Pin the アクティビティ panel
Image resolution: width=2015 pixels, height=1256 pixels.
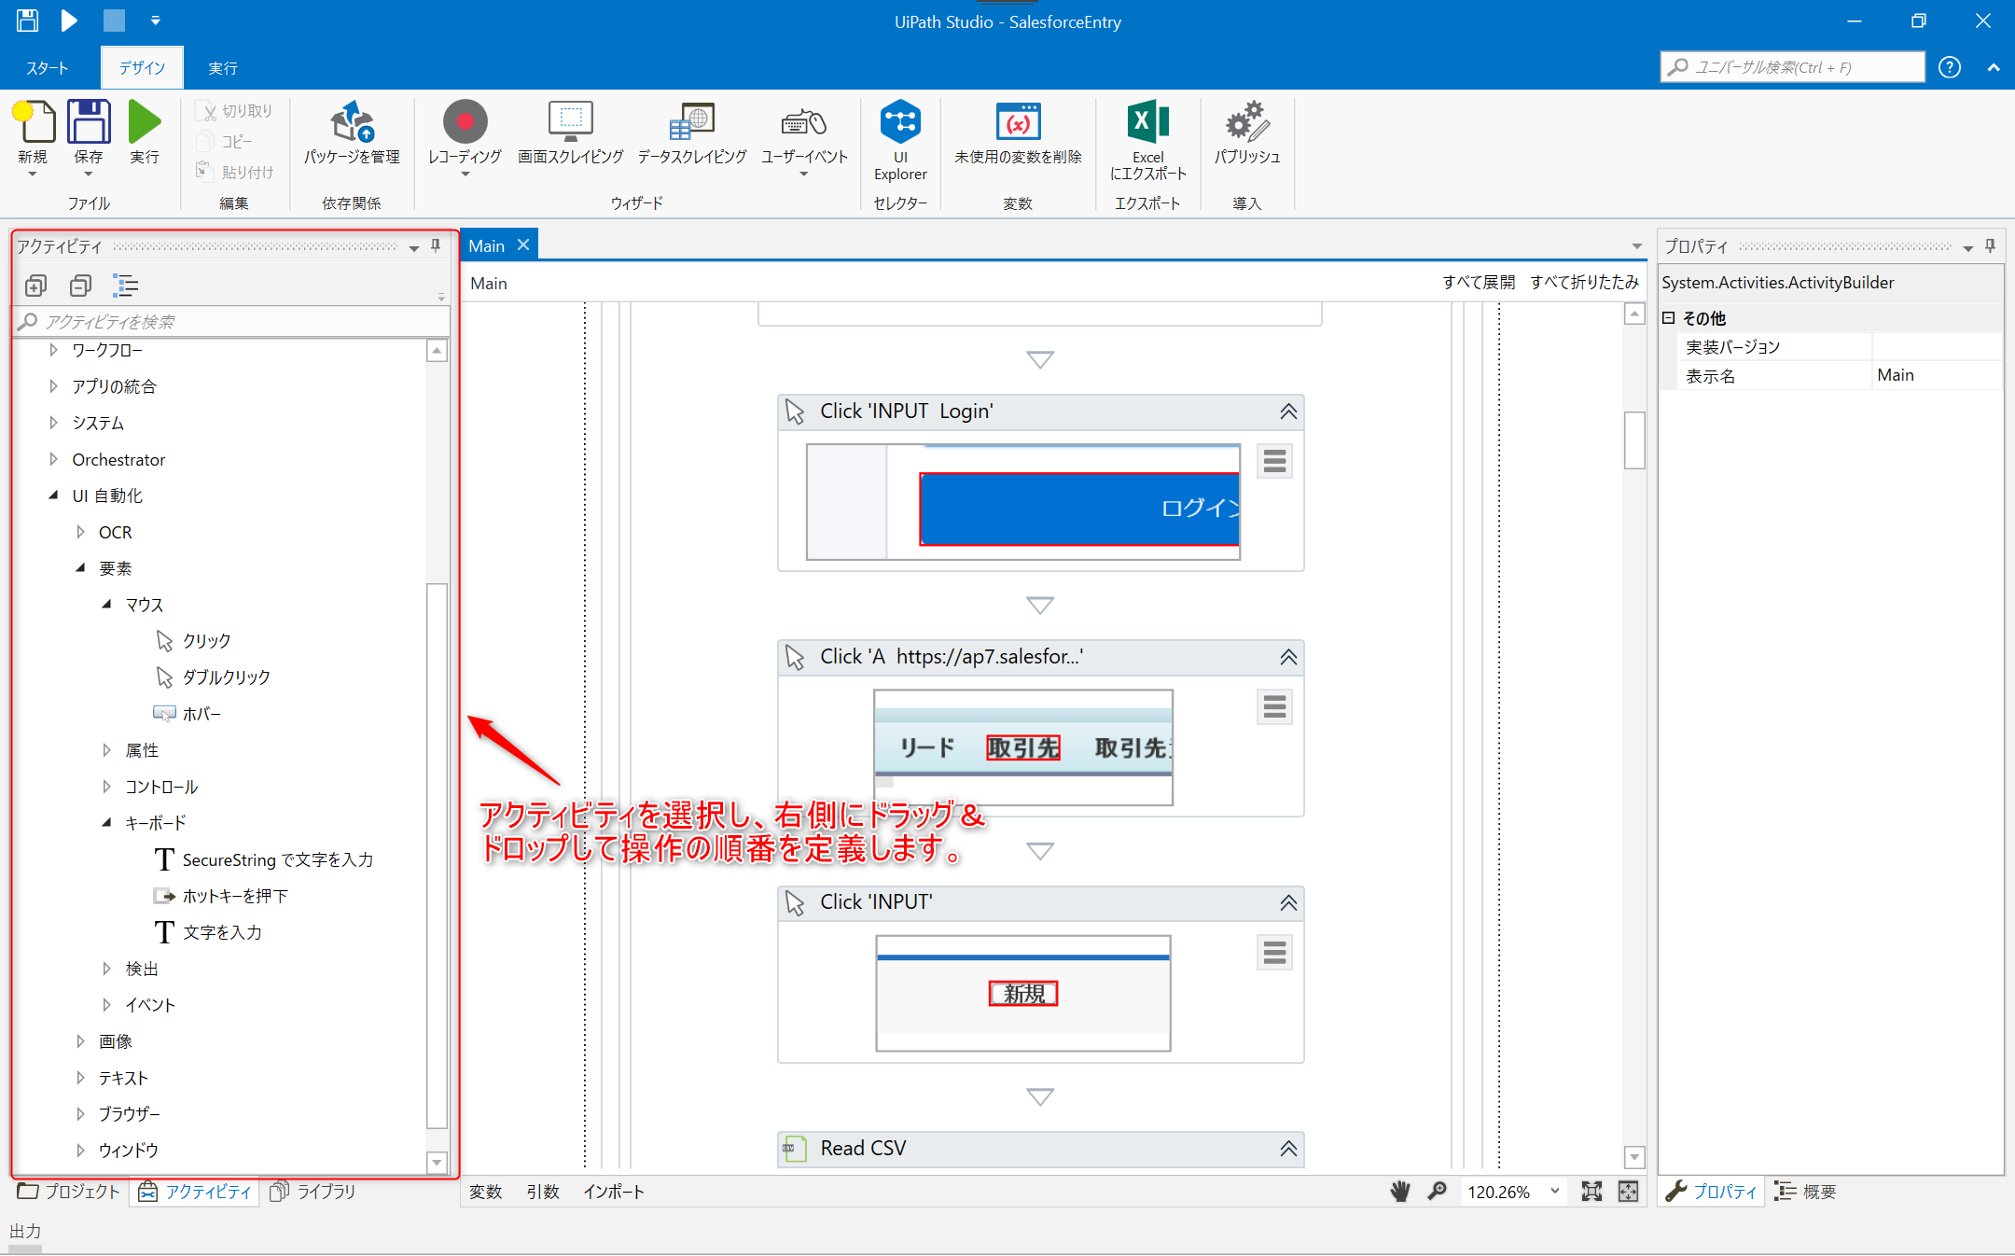(436, 245)
